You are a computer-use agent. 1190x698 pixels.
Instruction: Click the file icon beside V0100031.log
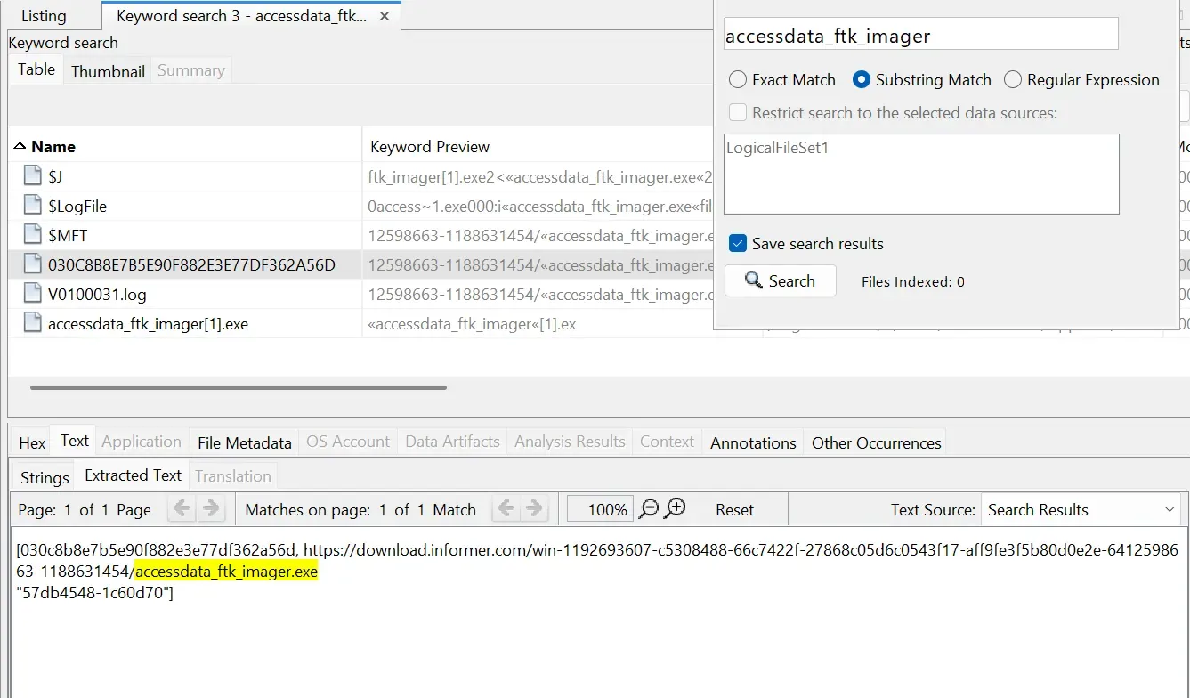(x=32, y=294)
